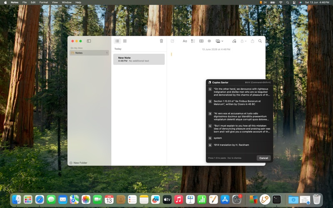Image resolution: width=333 pixels, height=208 pixels.
Task: Click into the note text area
Action: click(x=216, y=106)
